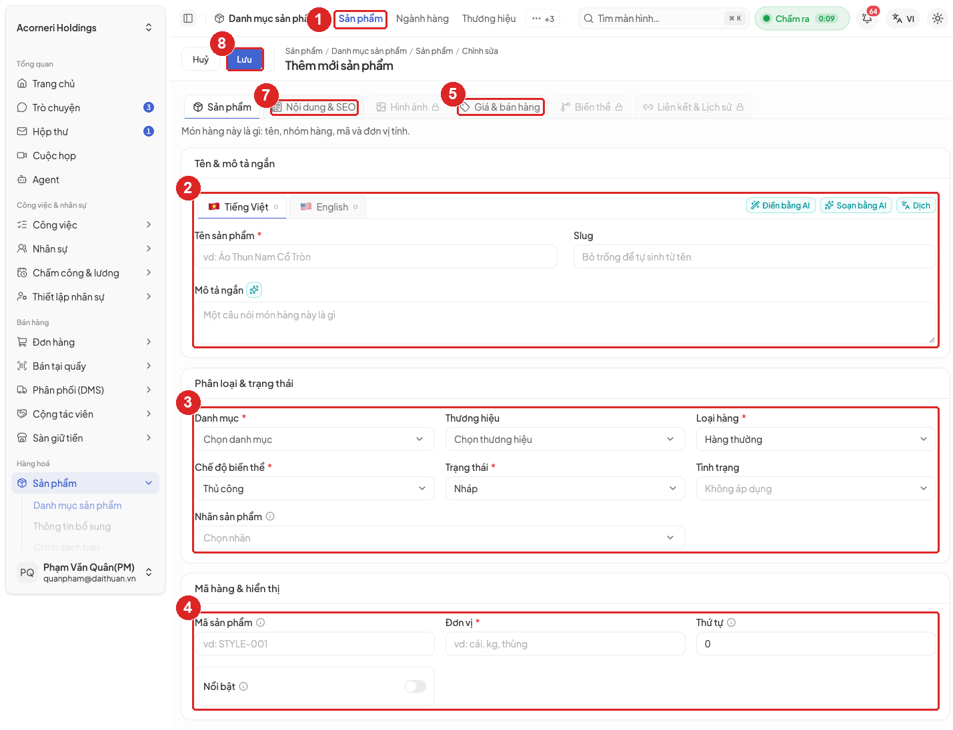
Task: Open the Ngành hàng top menu item
Action: pos(422,19)
